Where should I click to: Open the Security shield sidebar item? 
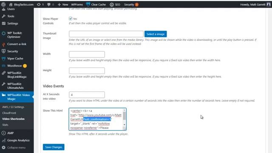(x=12, y=51)
